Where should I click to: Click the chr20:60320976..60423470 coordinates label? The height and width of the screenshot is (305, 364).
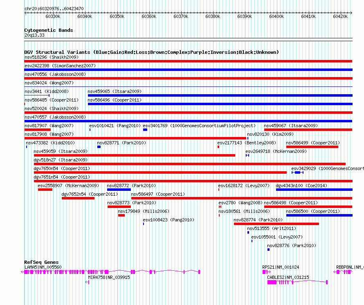pyautogui.click(x=54, y=9)
